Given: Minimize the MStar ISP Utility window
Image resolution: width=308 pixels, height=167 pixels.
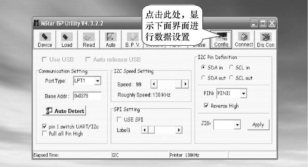Looking at the screenshot, I should (x=254, y=23).
